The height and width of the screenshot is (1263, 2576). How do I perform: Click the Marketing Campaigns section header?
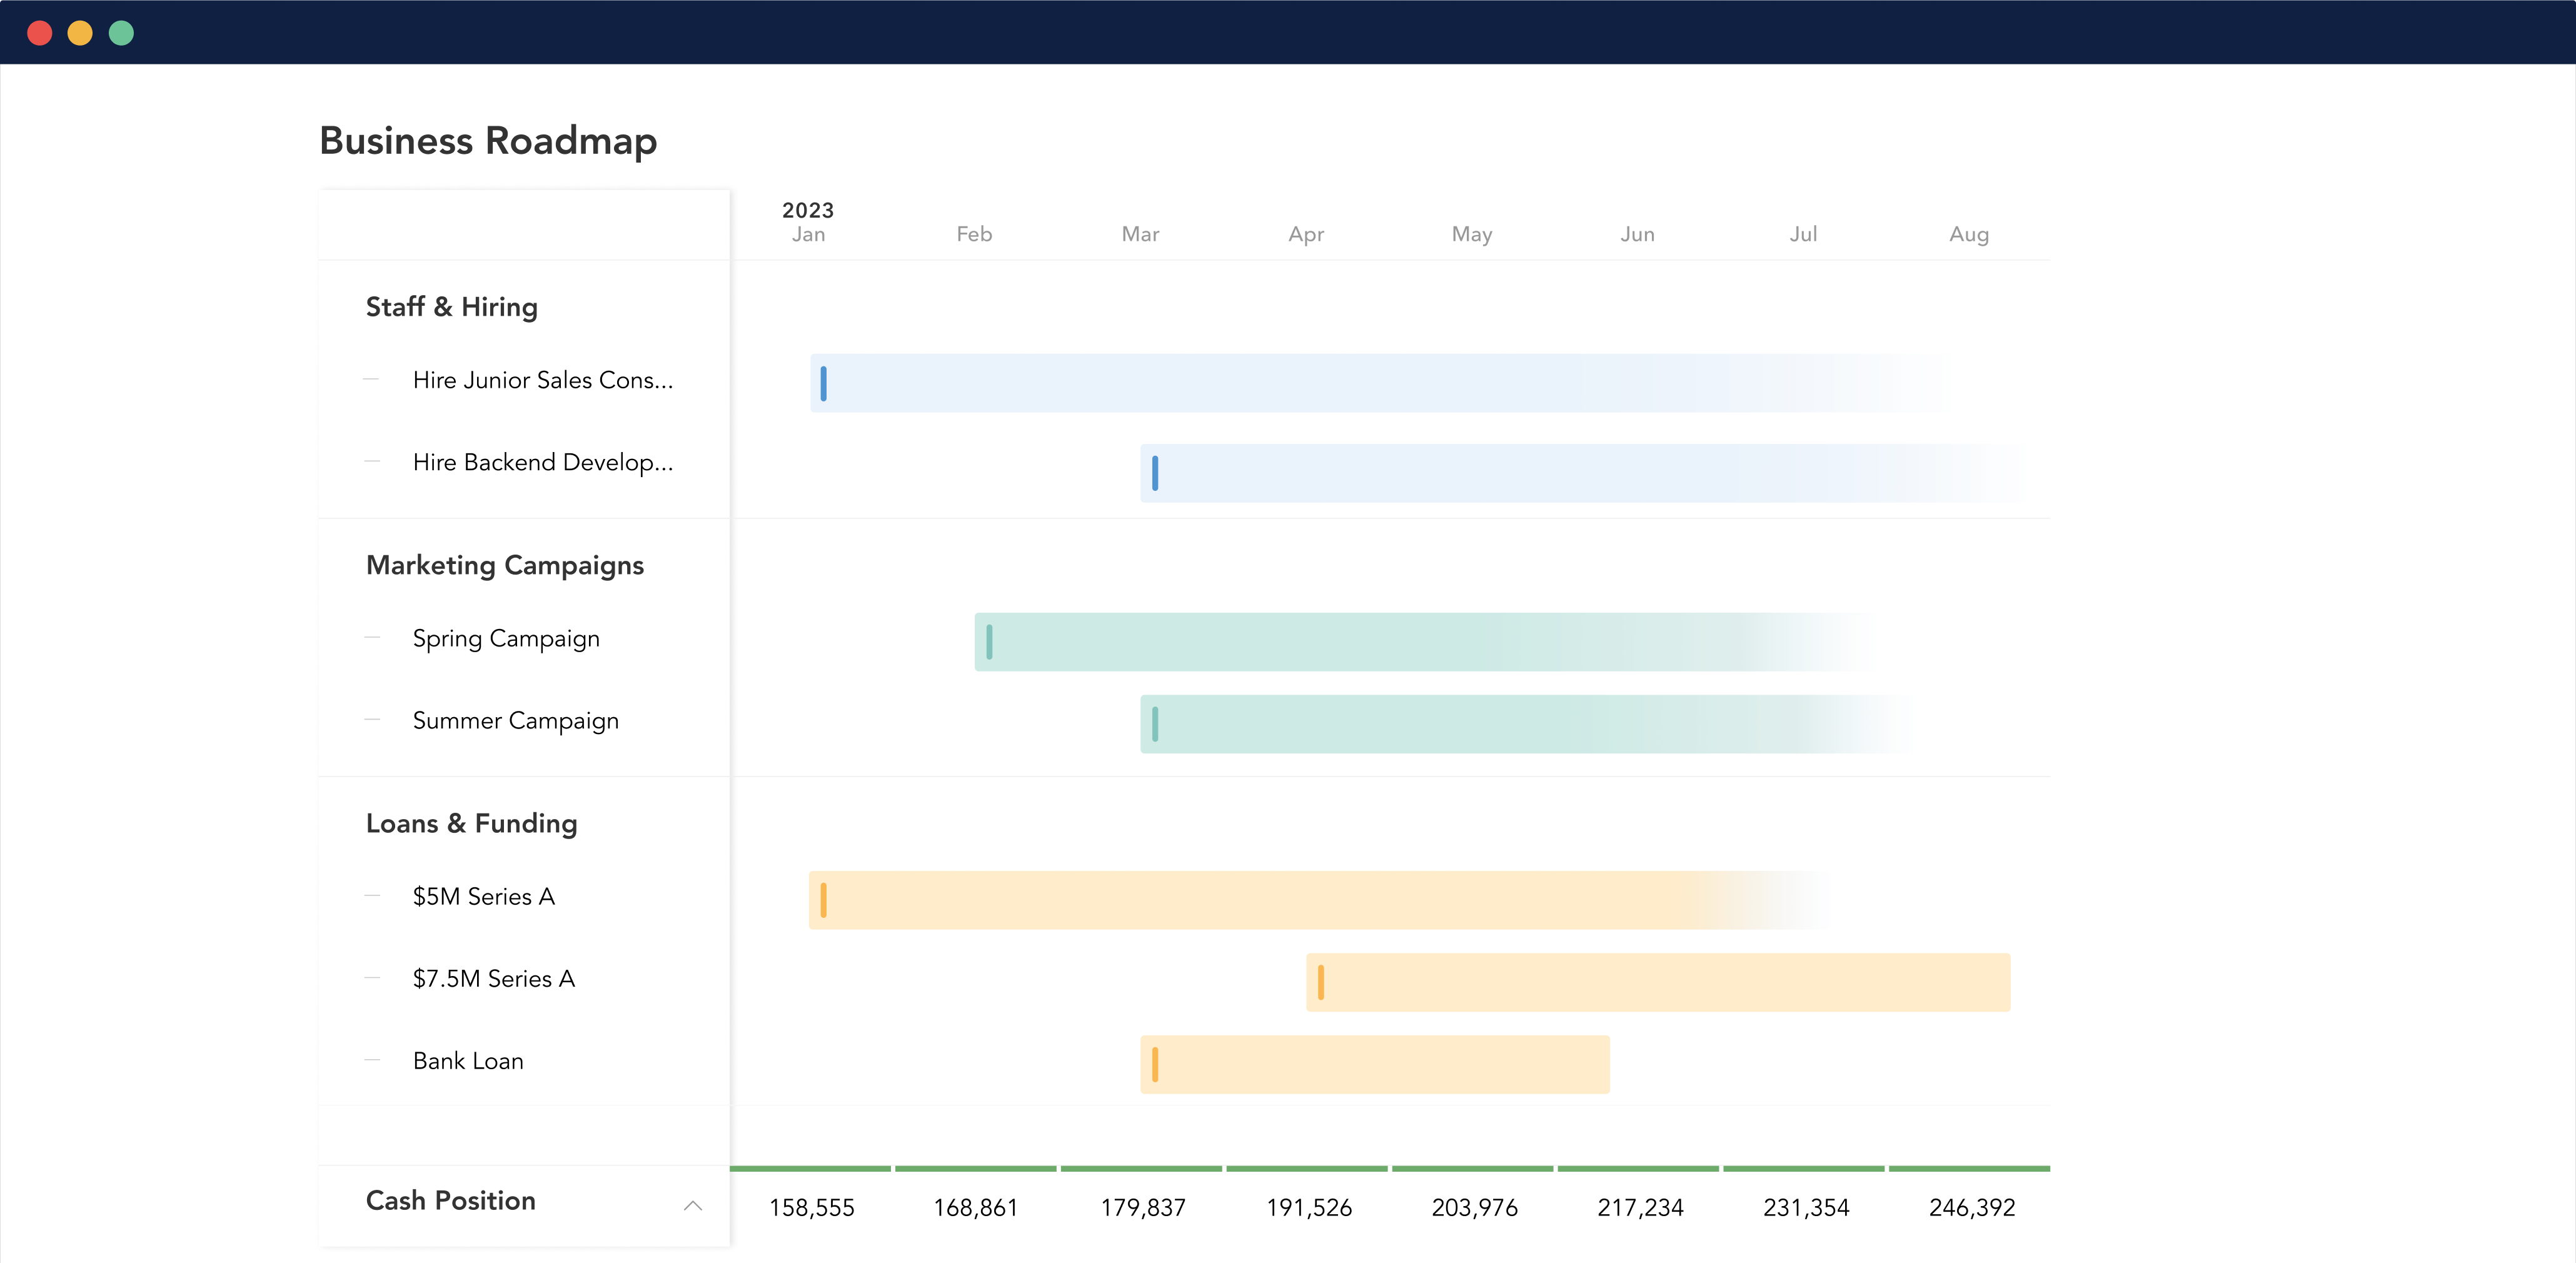(x=504, y=565)
